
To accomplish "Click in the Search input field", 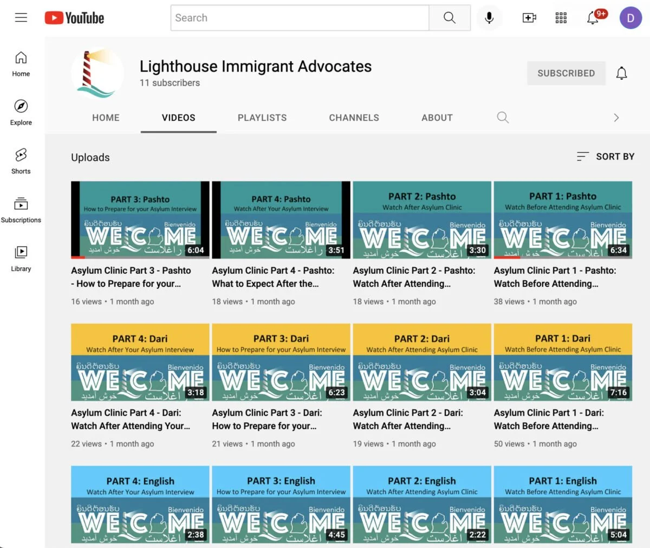I will [x=300, y=18].
